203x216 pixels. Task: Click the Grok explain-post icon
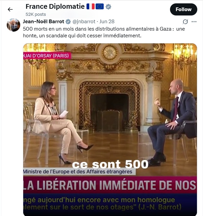coord(185,22)
